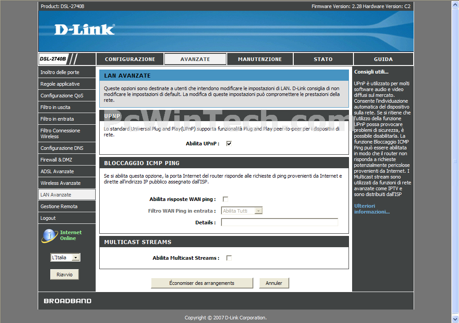Click the page scrollbar down arrow
The width and height of the screenshot is (459, 323).
(x=455, y=319)
